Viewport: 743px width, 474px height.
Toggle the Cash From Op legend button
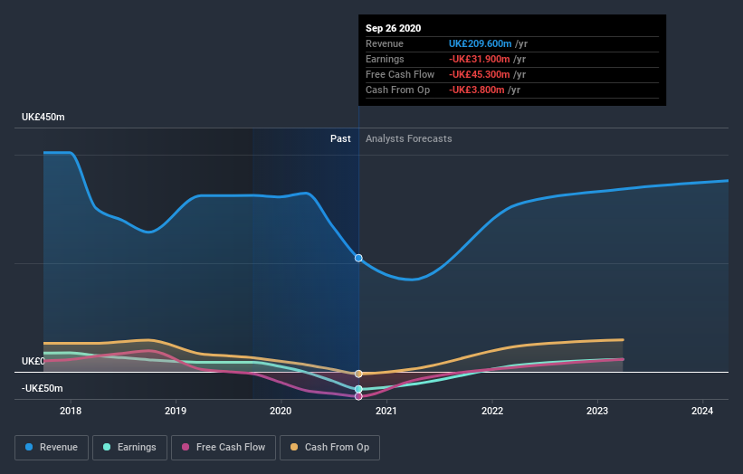(x=329, y=448)
